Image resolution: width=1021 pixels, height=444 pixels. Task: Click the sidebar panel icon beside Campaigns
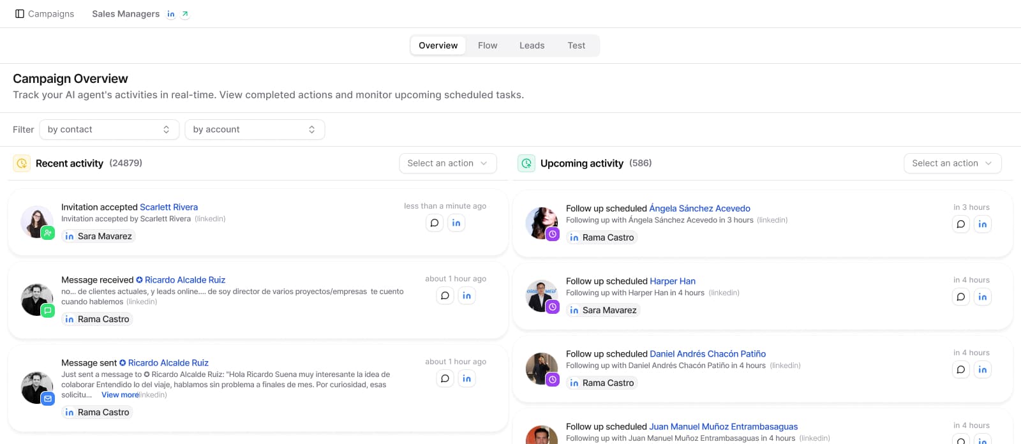(20, 14)
